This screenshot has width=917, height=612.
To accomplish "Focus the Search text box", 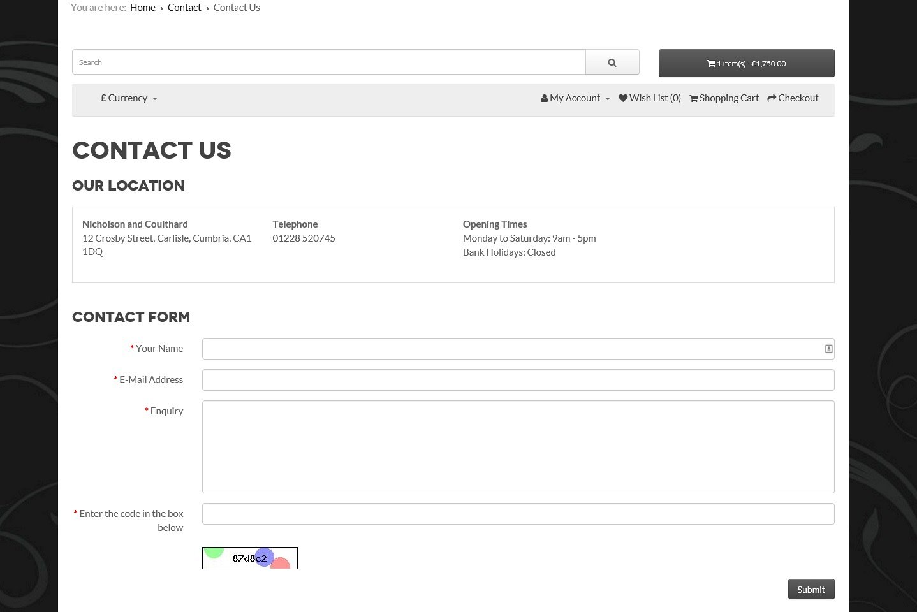I will click(x=328, y=62).
